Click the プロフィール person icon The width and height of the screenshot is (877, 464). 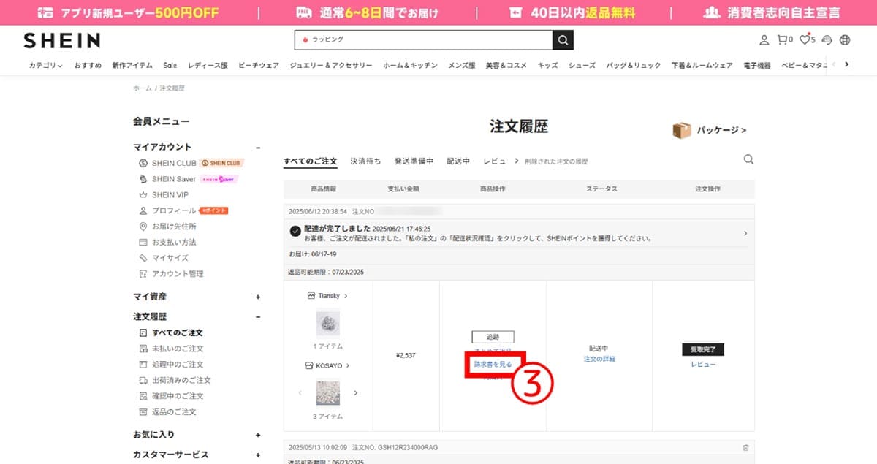pyautogui.click(x=145, y=210)
